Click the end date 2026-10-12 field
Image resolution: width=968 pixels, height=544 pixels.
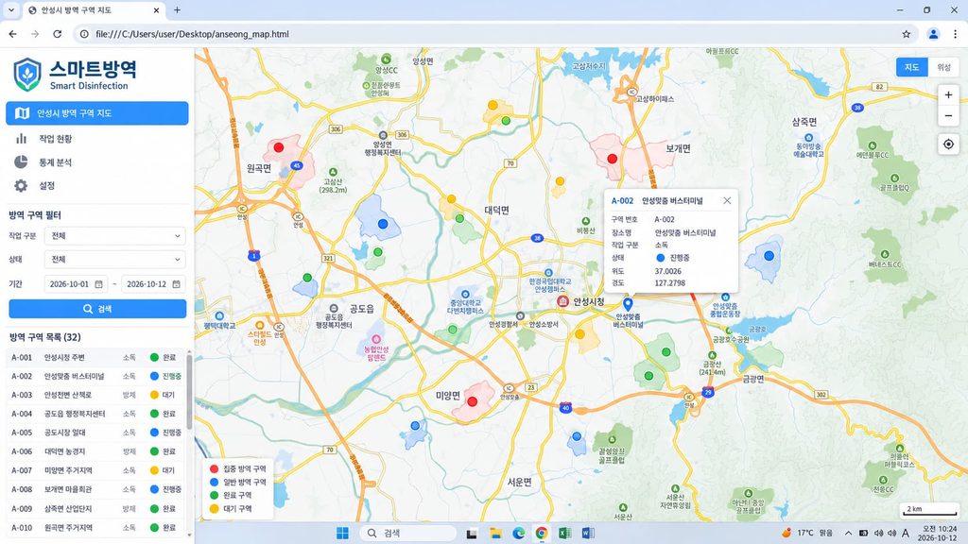pyautogui.click(x=153, y=284)
